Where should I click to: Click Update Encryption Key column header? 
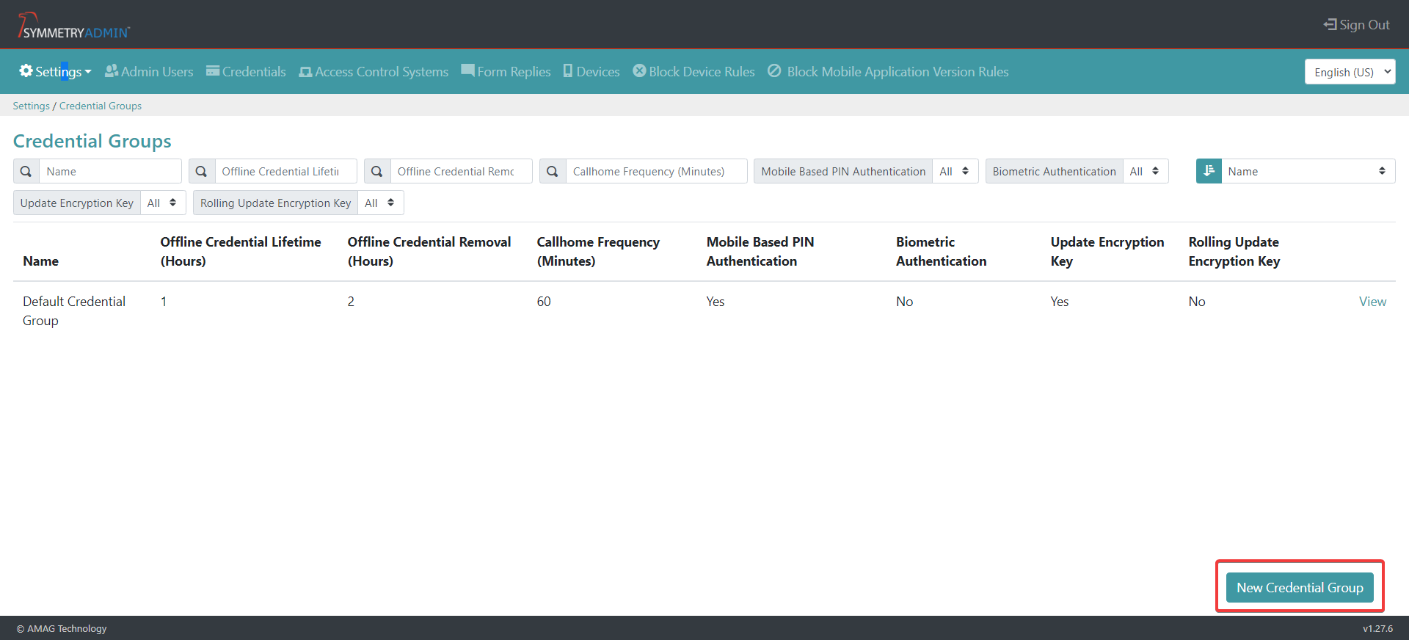1107,252
